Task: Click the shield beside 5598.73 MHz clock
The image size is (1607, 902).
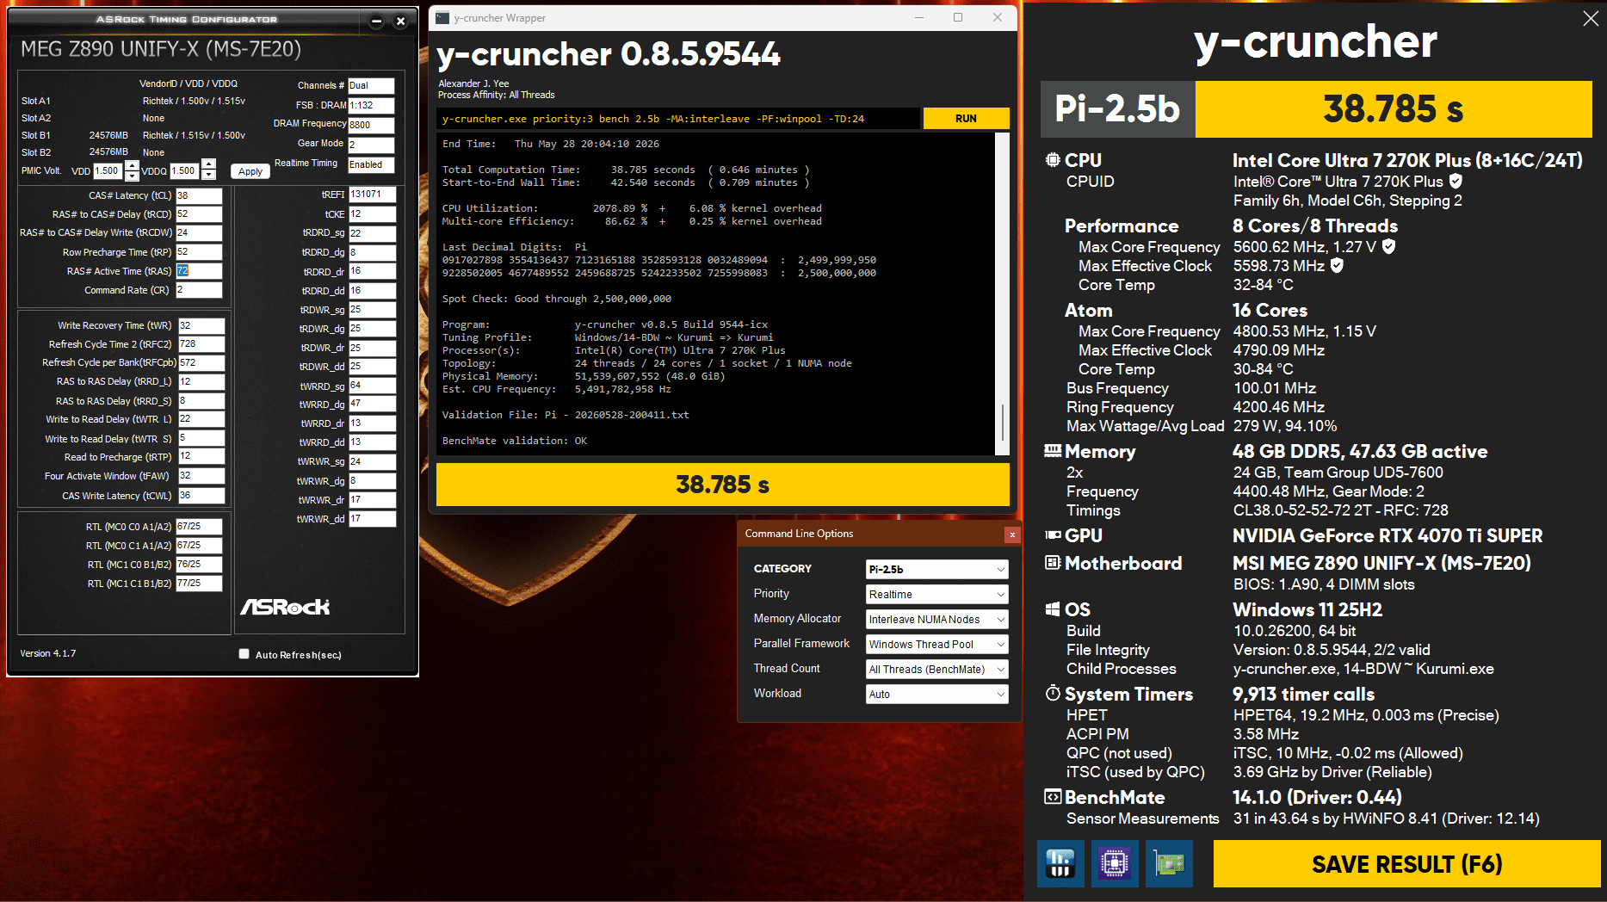Action: (1337, 266)
